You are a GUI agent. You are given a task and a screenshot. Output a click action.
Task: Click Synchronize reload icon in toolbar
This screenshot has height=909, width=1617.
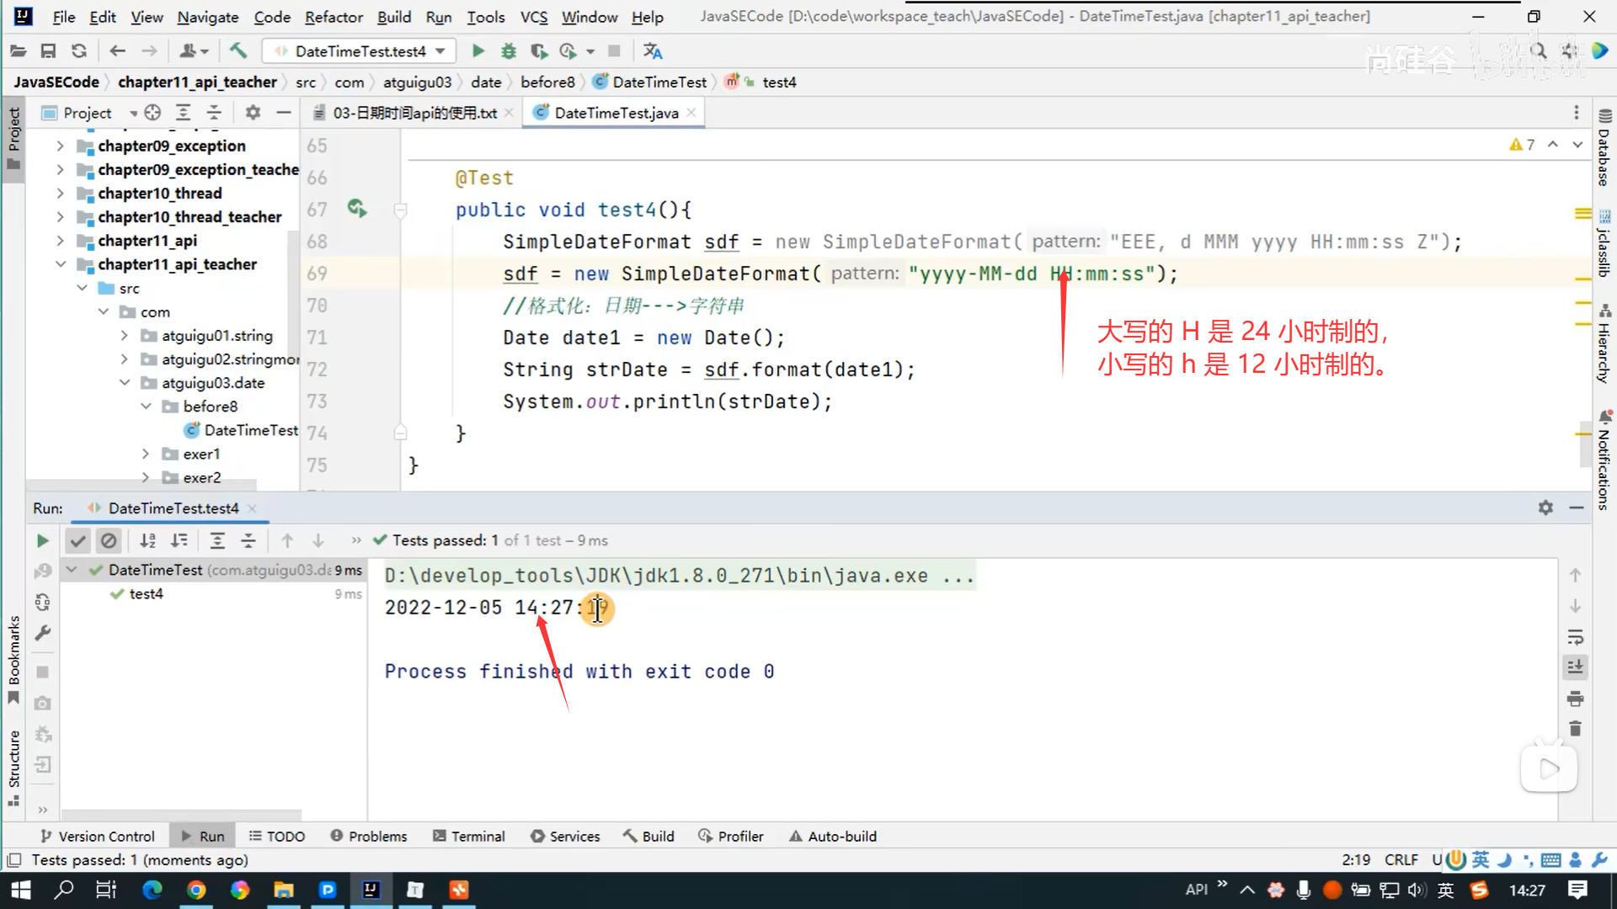[x=79, y=51]
